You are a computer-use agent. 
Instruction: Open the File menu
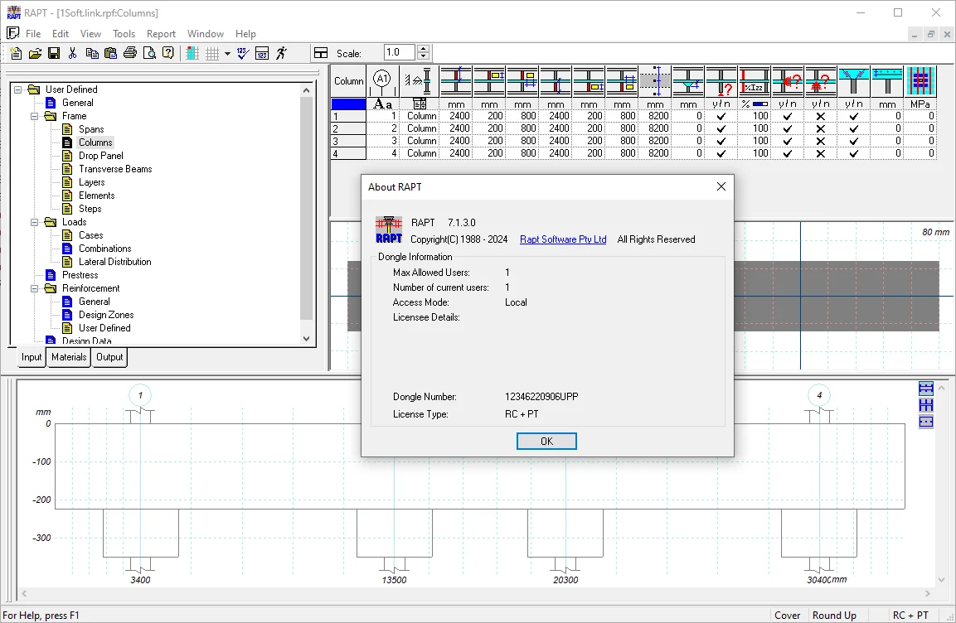point(33,33)
